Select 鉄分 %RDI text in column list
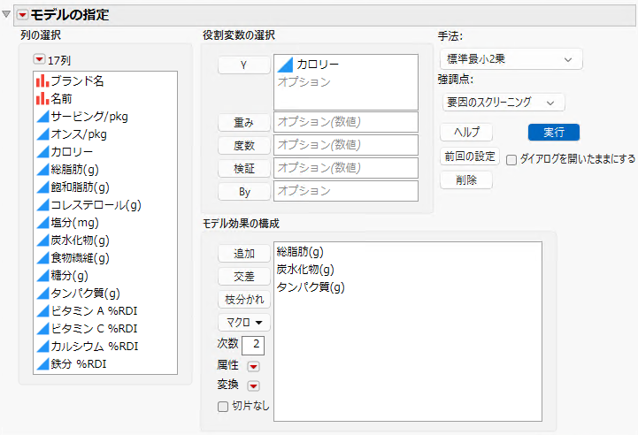Viewport: 638px width, 435px height. (79, 364)
